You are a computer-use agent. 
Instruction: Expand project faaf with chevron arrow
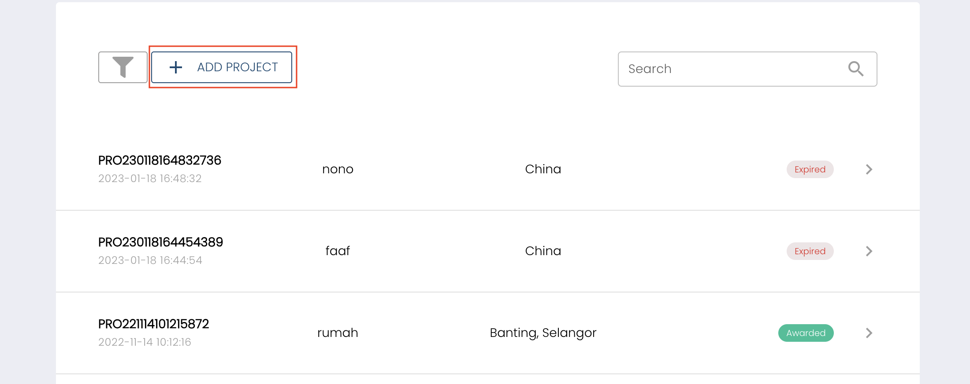tap(869, 251)
